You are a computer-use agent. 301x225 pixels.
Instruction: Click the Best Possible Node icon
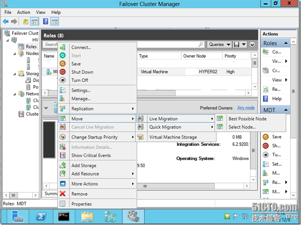click(220, 119)
